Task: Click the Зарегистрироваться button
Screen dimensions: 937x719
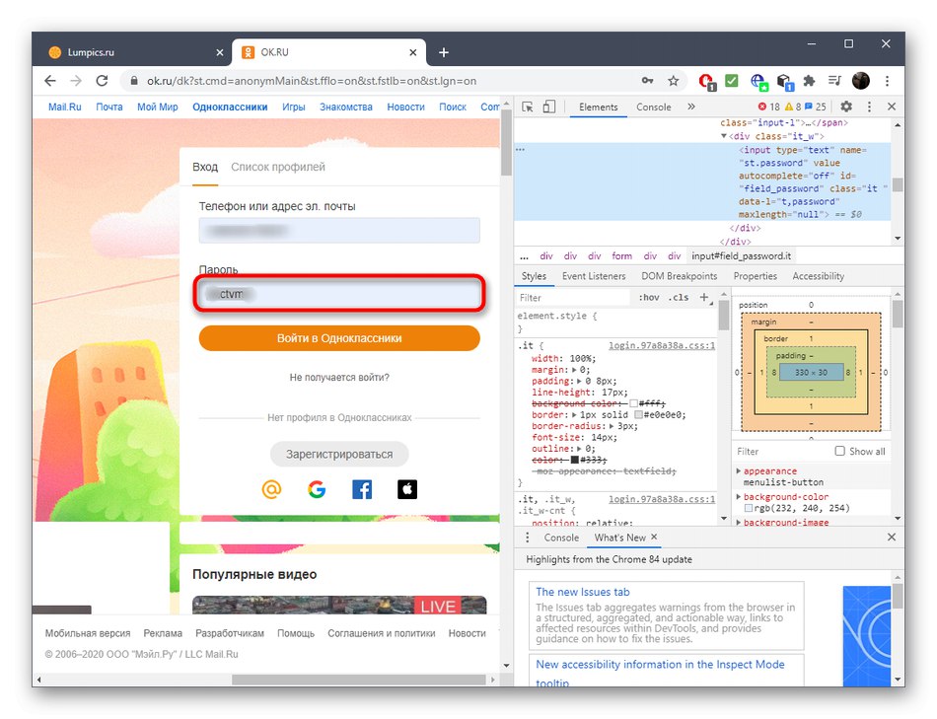Action: [x=339, y=455]
